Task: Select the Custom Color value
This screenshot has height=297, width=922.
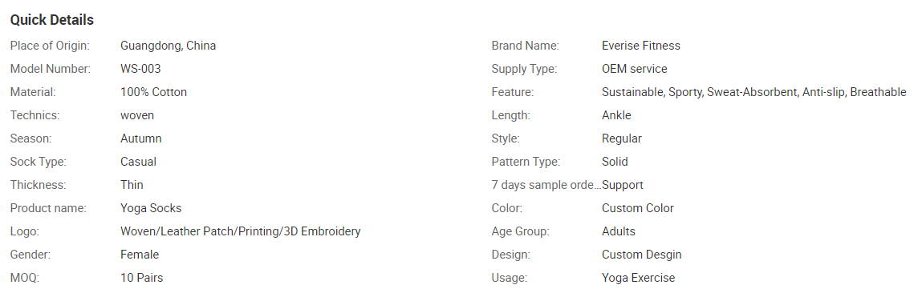Action: pyautogui.click(x=638, y=208)
